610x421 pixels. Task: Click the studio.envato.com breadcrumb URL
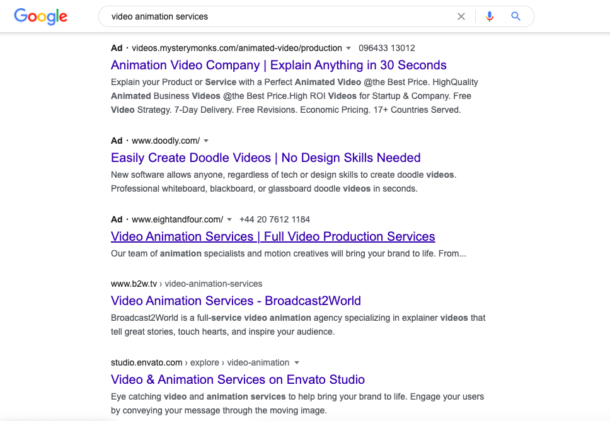click(200, 362)
